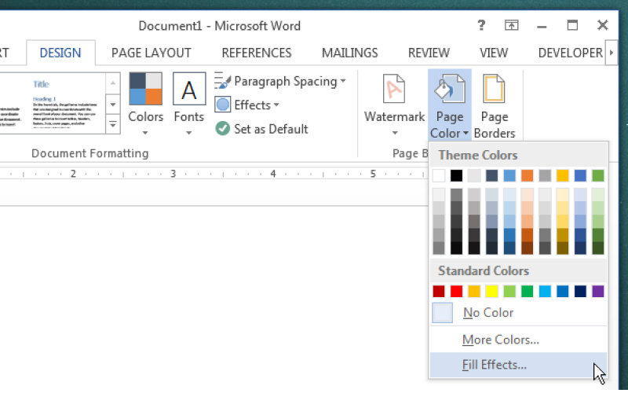Click the Page Color button
628x393 pixels.
click(449, 105)
